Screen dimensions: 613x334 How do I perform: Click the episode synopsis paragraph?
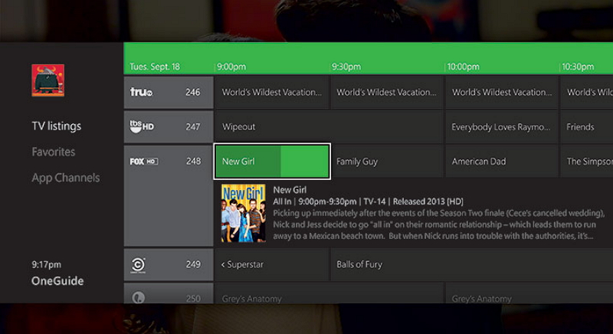tap(438, 224)
